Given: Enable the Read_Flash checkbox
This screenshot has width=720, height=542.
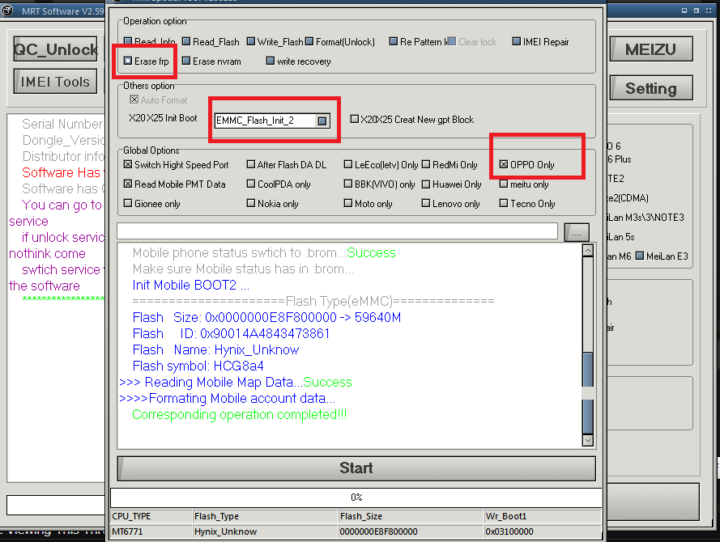Looking at the screenshot, I should (186, 42).
